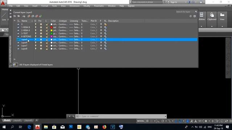Screen dimensions: 232x130
Task: Switch to the Layout2 tab
Action: (x=28, y=120)
